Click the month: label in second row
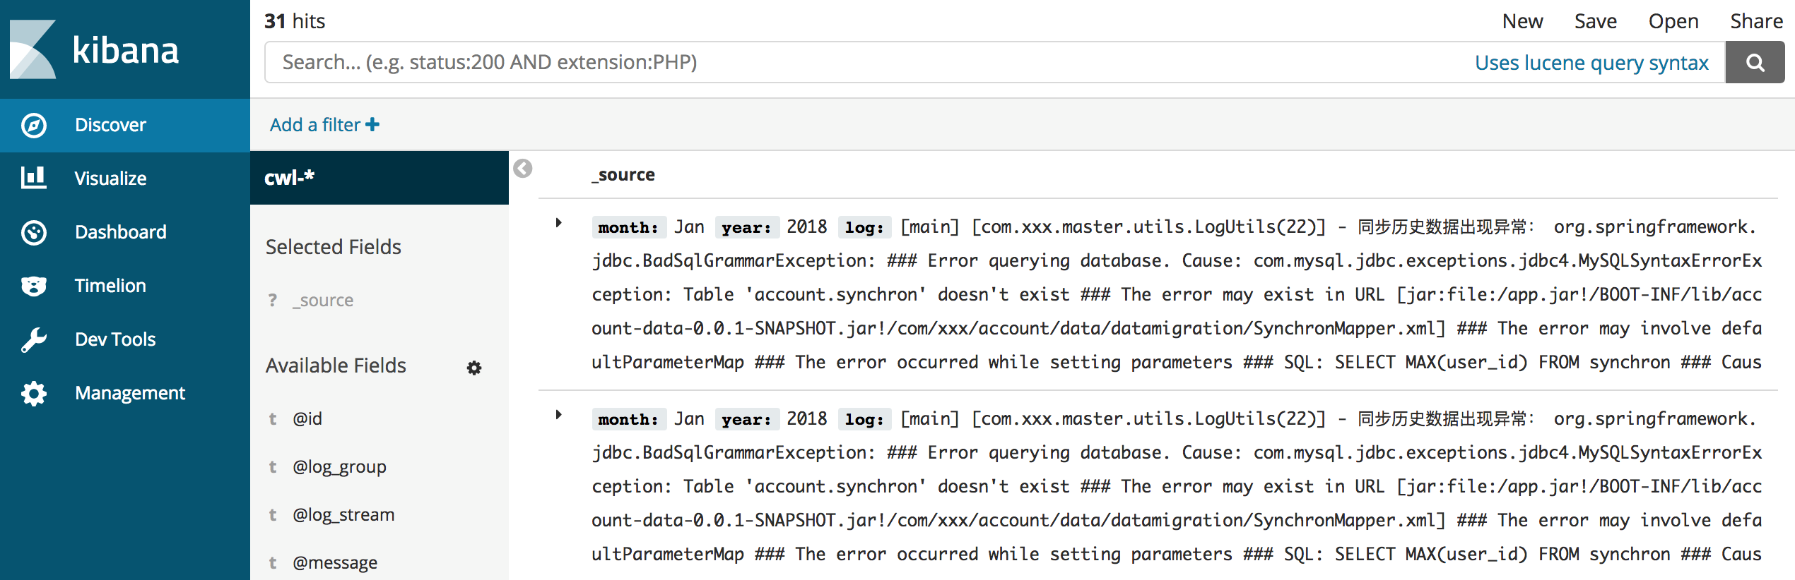 pyautogui.click(x=628, y=419)
